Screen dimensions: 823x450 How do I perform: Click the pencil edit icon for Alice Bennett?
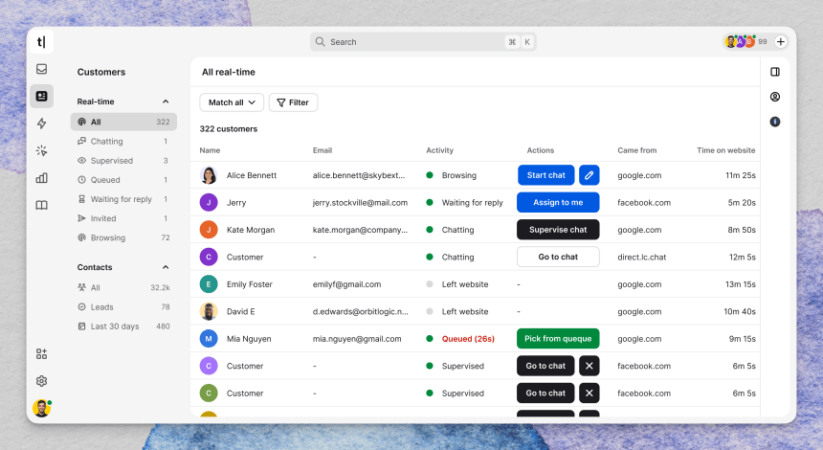pos(589,175)
